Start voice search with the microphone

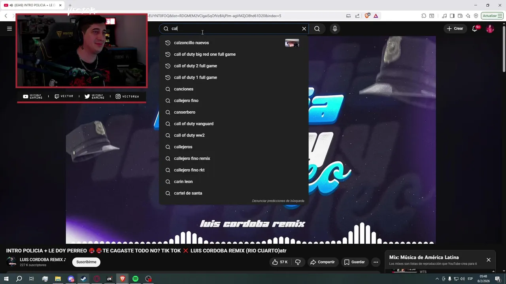click(335, 28)
